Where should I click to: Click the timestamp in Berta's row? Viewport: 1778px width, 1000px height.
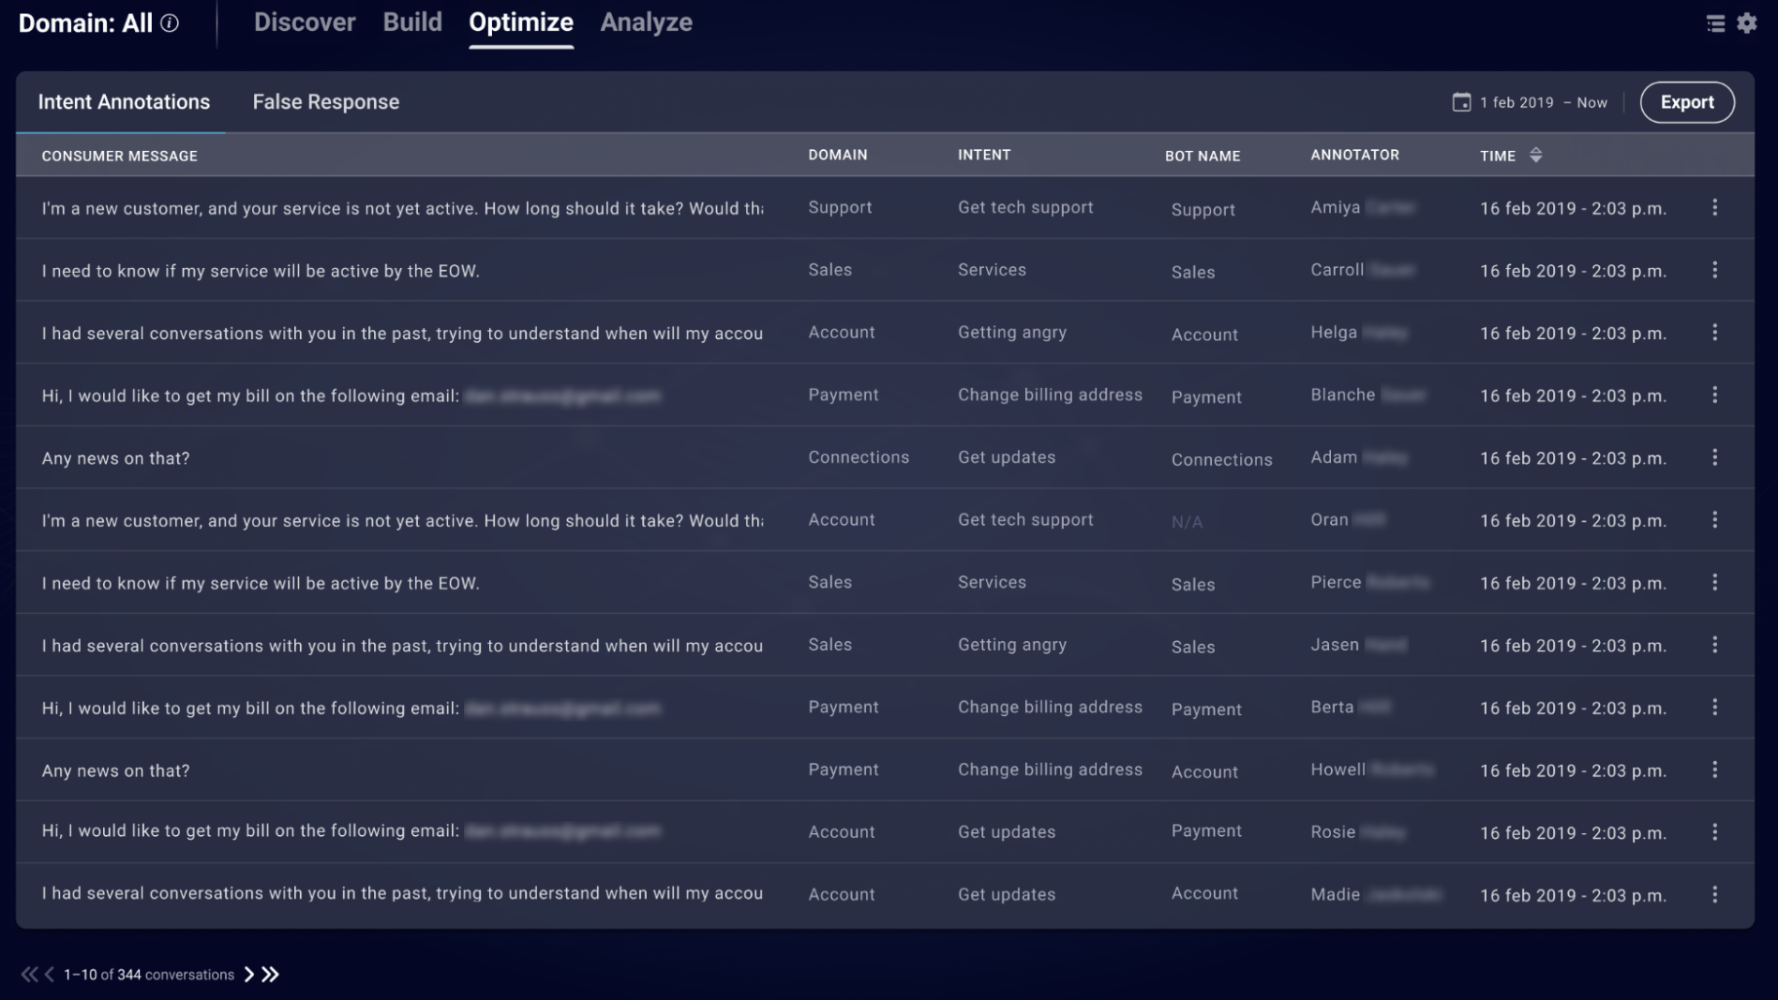click(x=1573, y=709)
